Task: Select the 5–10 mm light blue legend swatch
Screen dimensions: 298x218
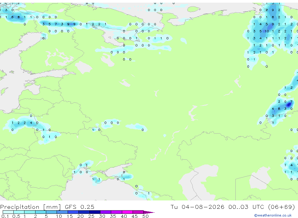Action: [x=52, y=212]
